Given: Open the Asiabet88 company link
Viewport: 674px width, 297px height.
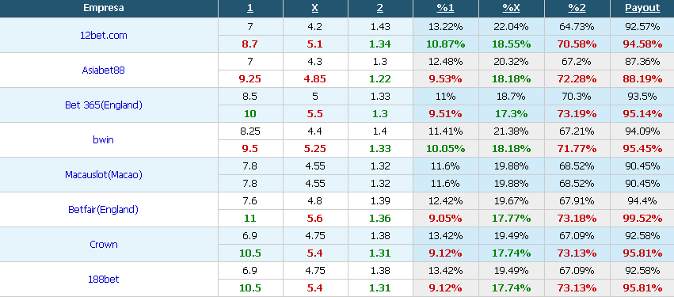Looking at the screenshot, I should click(104, 70).
